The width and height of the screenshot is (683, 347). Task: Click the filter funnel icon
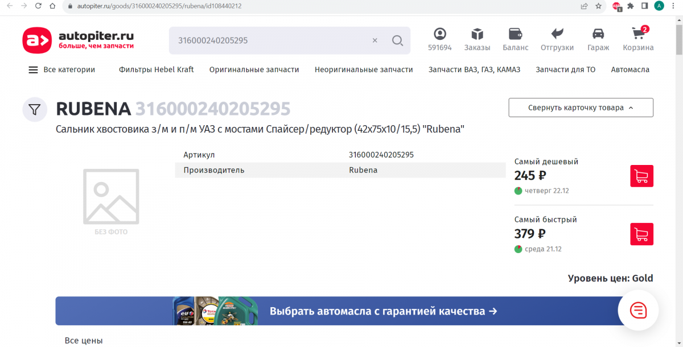click(x=35, y=109)
